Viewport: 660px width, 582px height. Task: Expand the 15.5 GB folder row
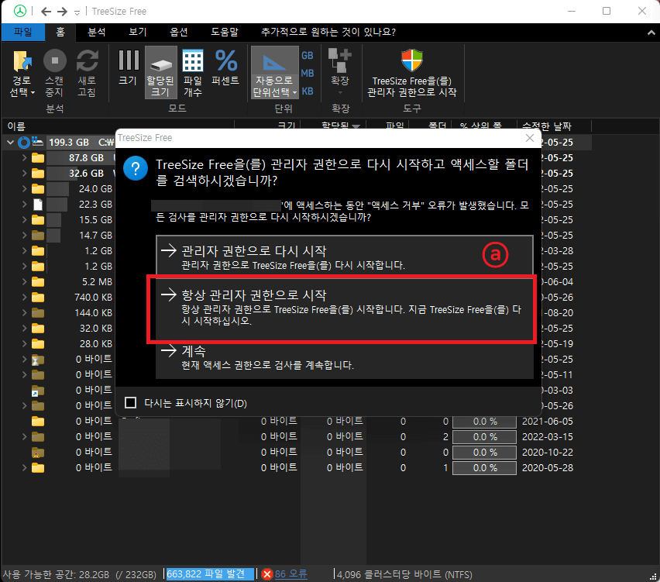point(25,220)
